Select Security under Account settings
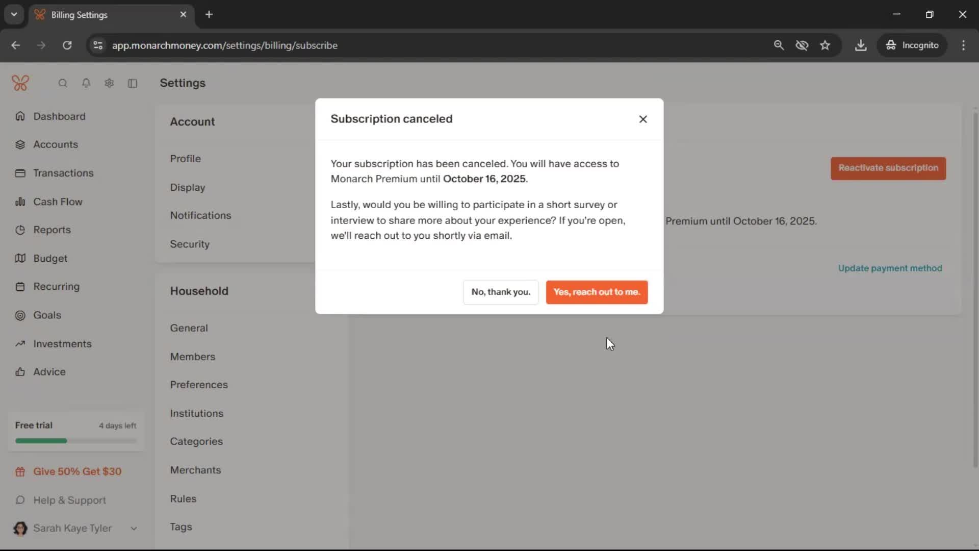The width and height of the screenshot is (979, 551). pos(190,244)
